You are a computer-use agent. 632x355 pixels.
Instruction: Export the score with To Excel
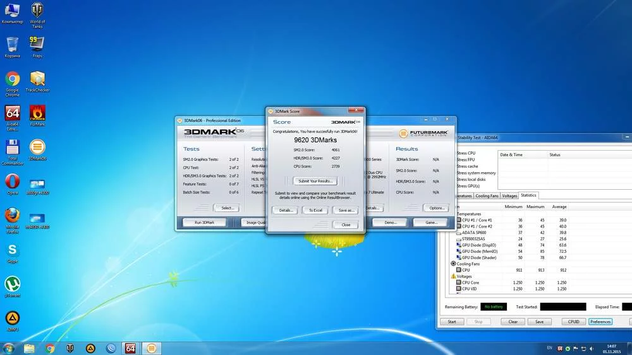pos(315,210)
